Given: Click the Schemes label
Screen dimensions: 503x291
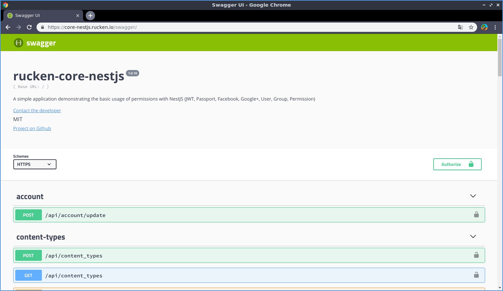Looking at the screenshot, I should 21,156.
